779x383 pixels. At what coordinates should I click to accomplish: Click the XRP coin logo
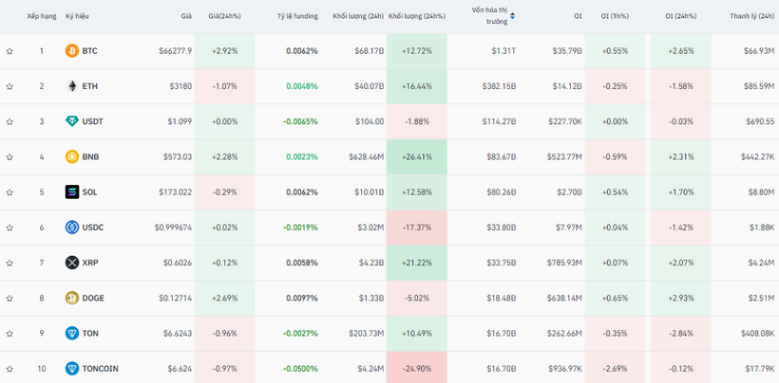[72, 263]
